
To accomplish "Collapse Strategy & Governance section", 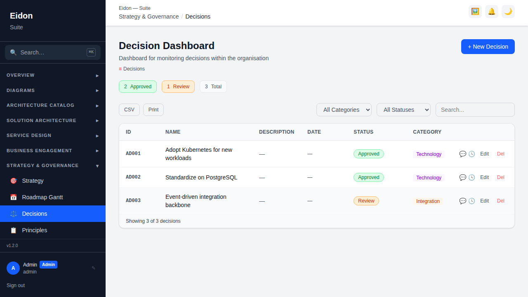I will 53,166.
